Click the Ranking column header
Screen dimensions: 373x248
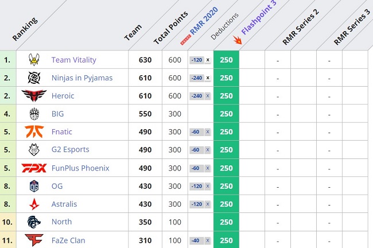tap(25, 29)
